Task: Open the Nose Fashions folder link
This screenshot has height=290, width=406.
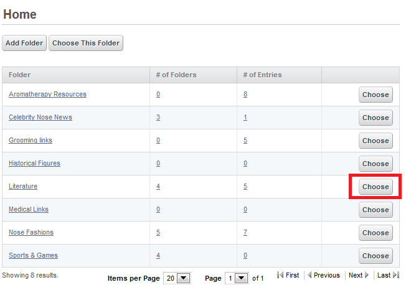Action: point(31,232)
